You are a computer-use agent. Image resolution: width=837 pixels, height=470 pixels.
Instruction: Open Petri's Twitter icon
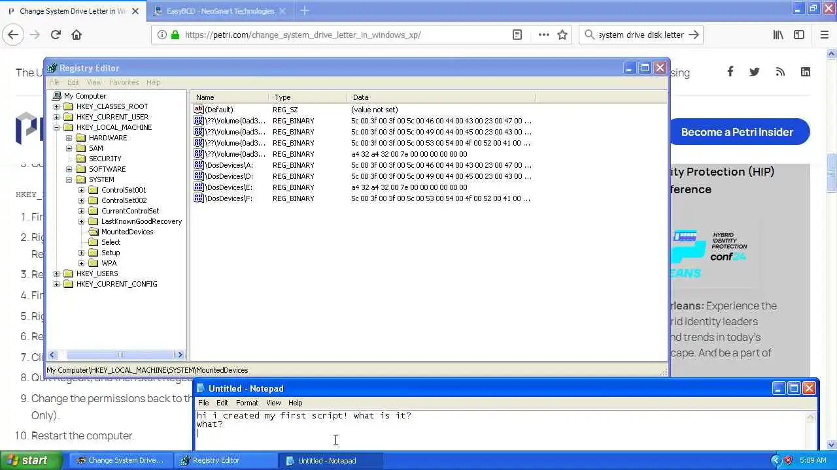pos(755,72)
